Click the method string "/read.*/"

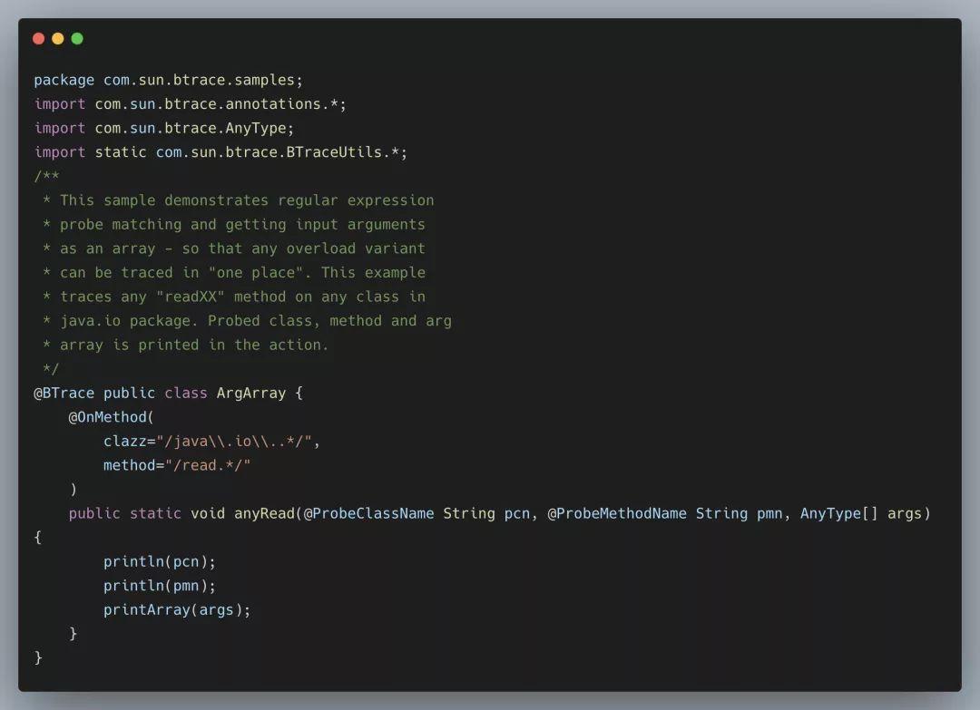[x=208, y=465]
